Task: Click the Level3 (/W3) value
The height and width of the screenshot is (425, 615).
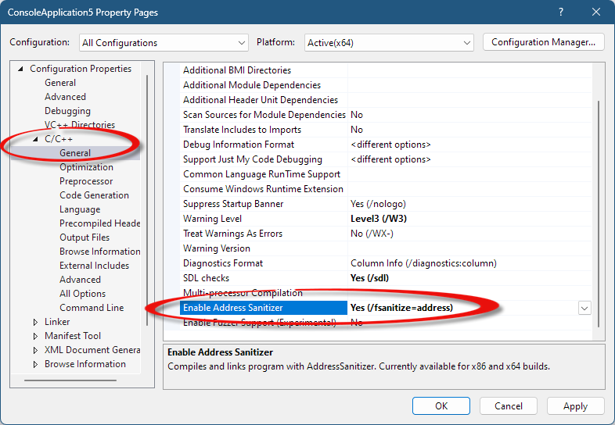Action: (x=379, y=219)
